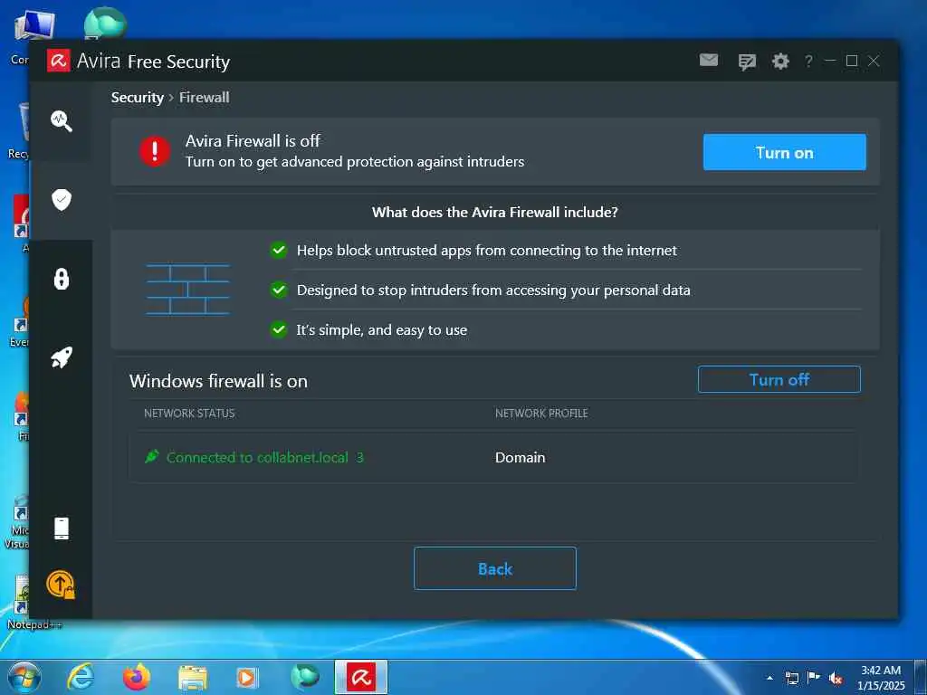The height and width of the screenshot is (695, 927).
Task: Click the muted volume tray icon
Action: (836, 678)
